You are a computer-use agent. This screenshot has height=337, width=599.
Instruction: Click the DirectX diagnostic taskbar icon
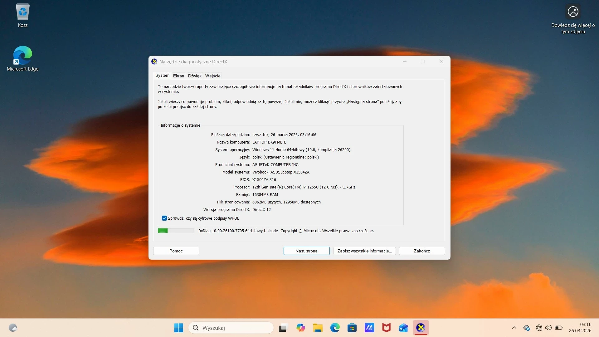(421, 328)
